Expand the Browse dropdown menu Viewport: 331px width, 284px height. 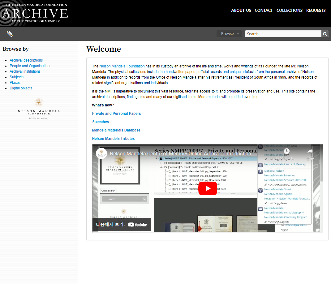coord(230,34)
